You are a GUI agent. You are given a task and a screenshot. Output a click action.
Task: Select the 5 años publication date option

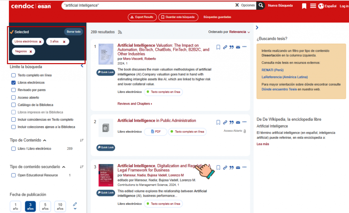tap(45, 206)
